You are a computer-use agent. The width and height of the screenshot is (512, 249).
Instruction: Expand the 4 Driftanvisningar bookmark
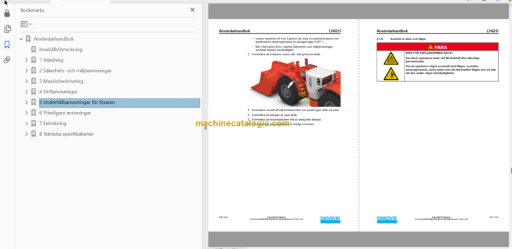tap(27, 92)
